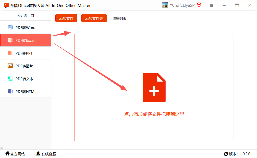Click the PDF转Excel spreadsheet icon

coord(10,40)
